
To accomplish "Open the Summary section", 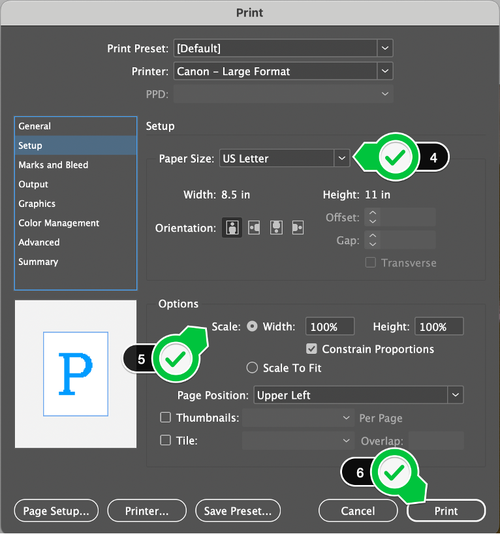I will [76, 262].
